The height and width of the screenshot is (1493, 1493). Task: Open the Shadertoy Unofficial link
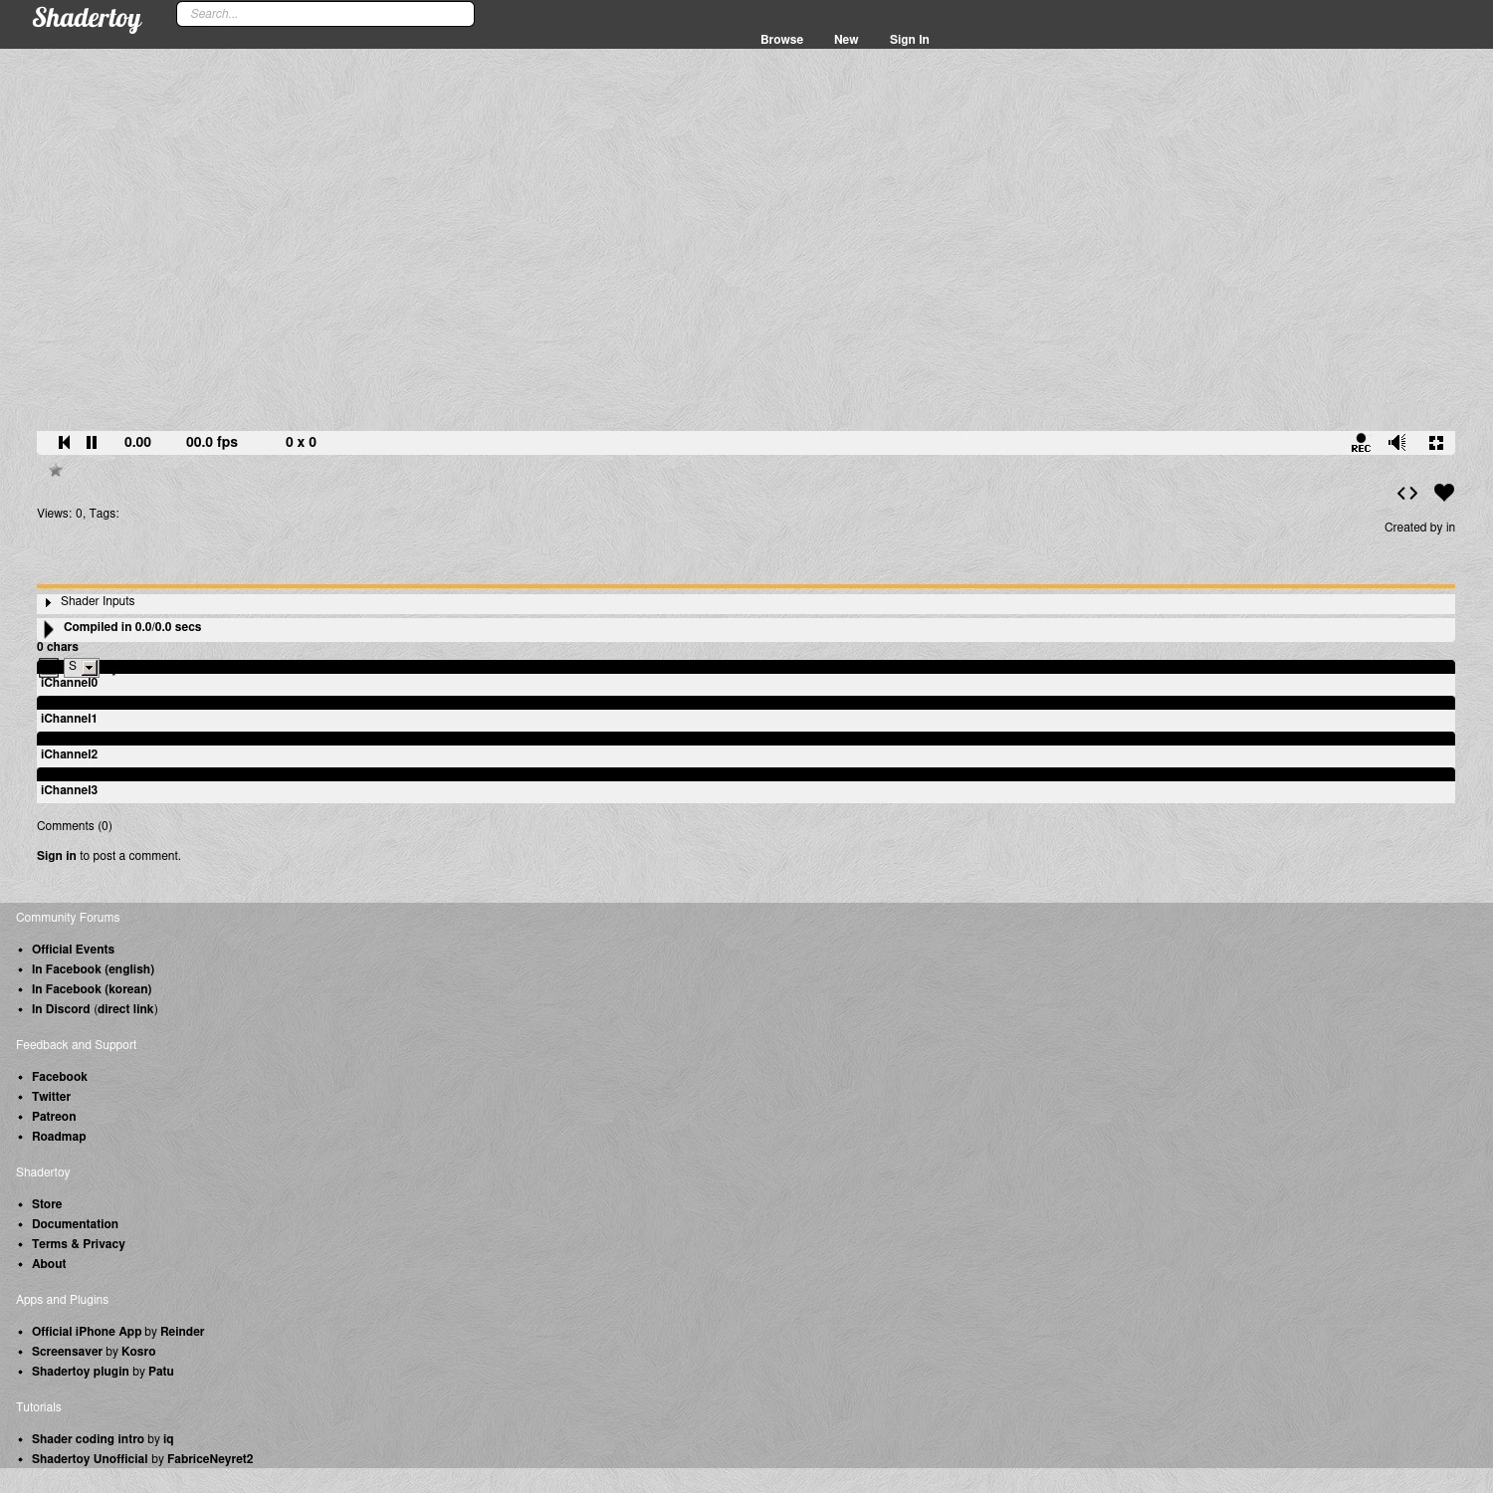pos(90,1459)
